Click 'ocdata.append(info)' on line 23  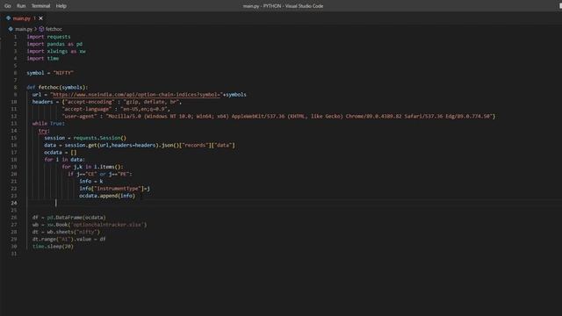point(107,196)
